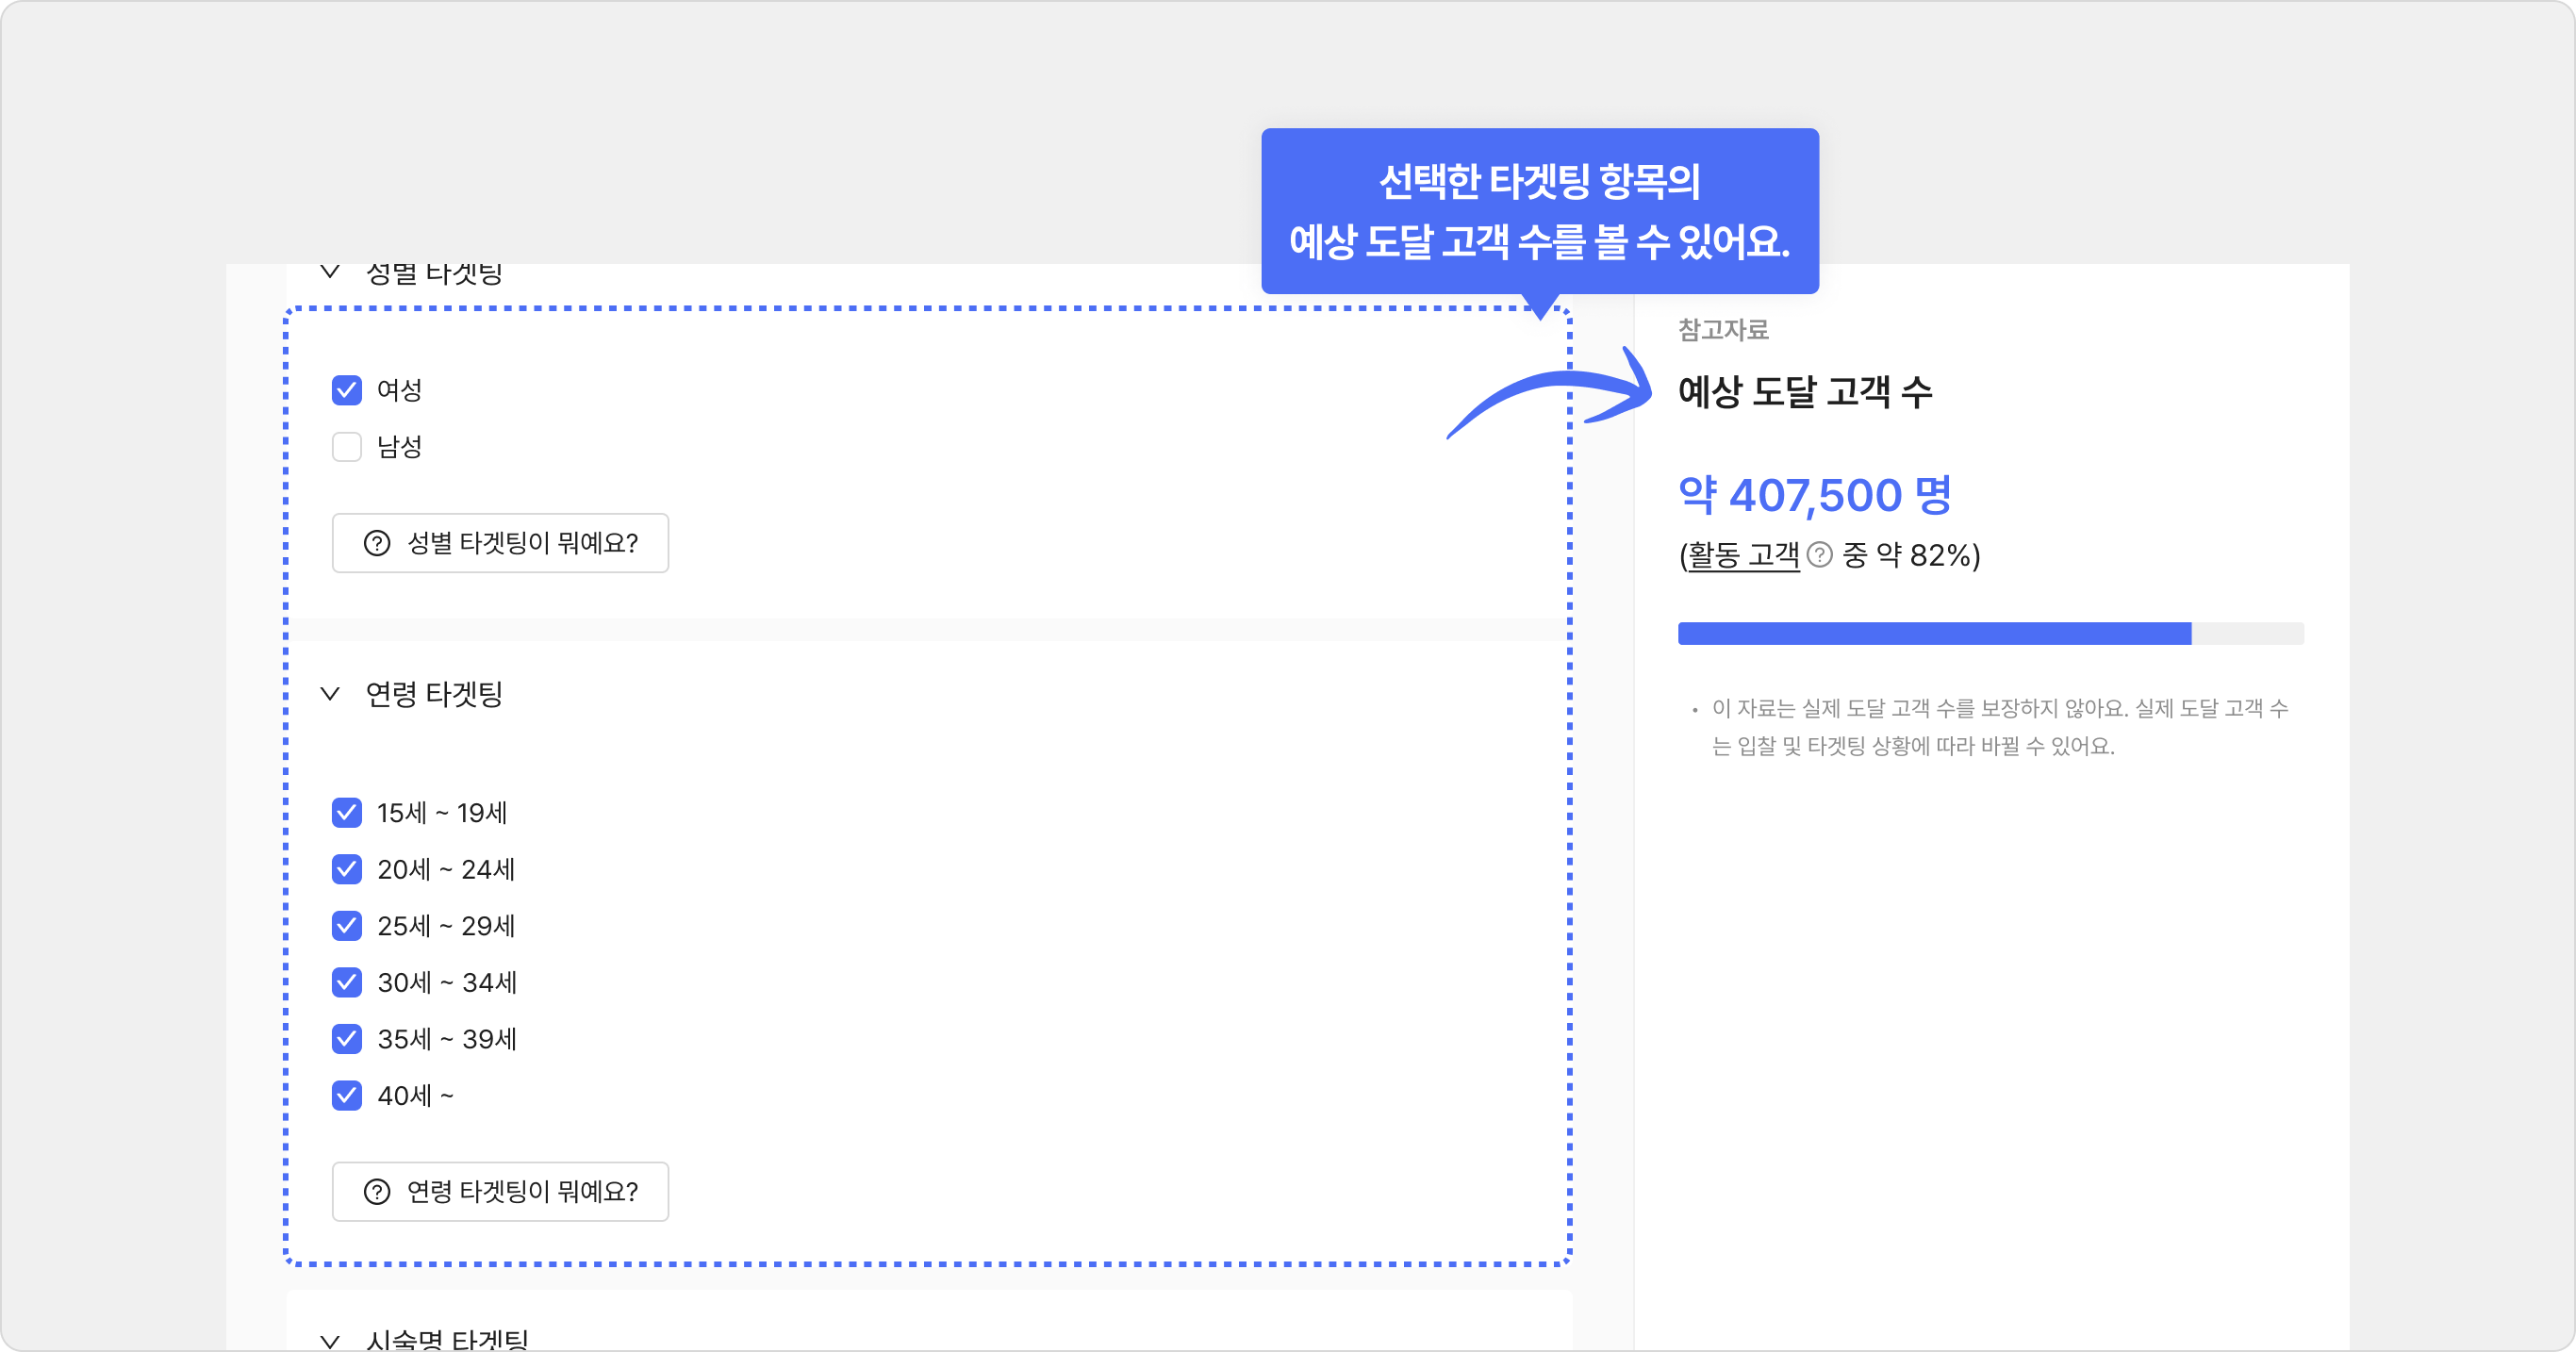This screenshot has width=2576, height=1352.
Task: Click help icon next to 활동 고객
Action: point(1820,555)
